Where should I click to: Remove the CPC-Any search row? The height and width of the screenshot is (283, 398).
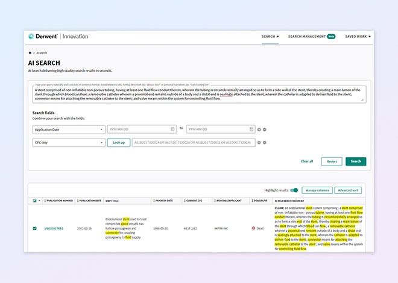point(265,143)
